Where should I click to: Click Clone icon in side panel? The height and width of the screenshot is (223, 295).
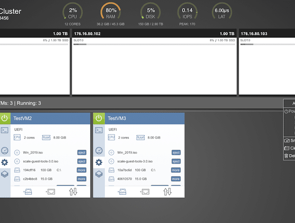coord(287,148)
